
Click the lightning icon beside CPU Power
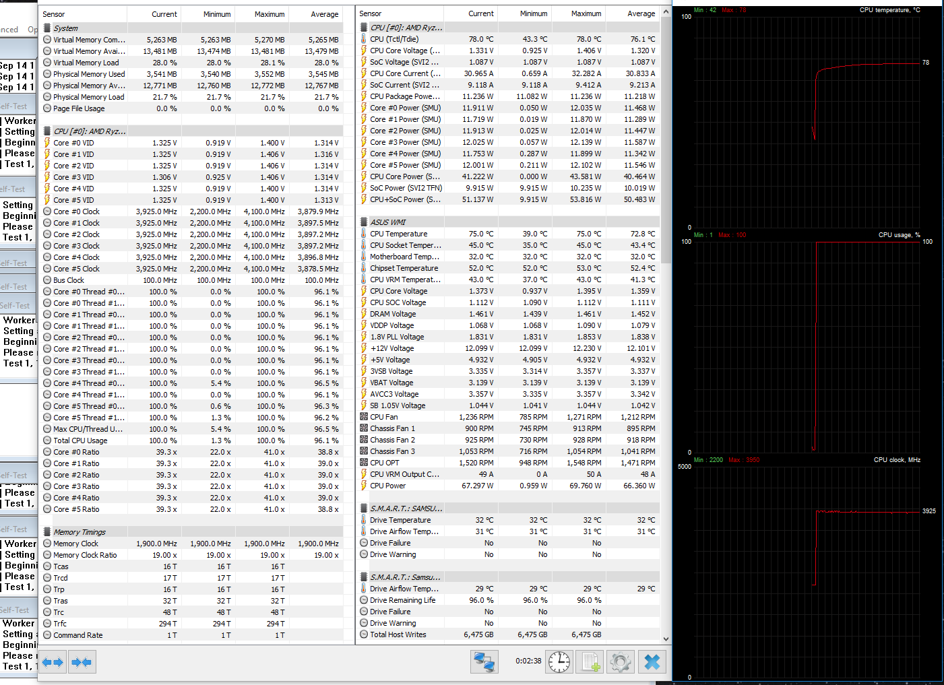click(x=364, y=486)
